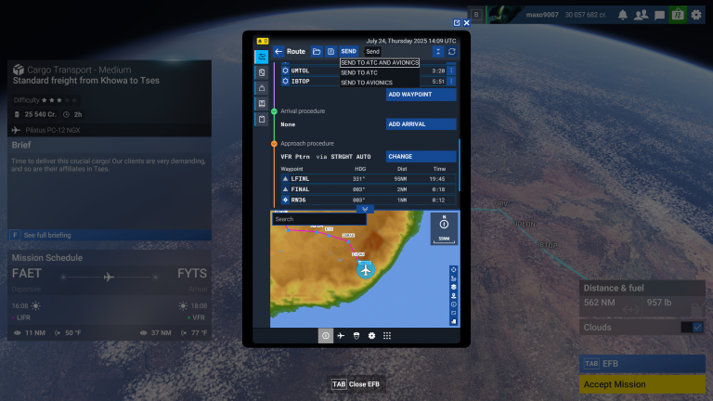
Task: Collapse route sections with the vertical arrows icon
Action: 438,51
